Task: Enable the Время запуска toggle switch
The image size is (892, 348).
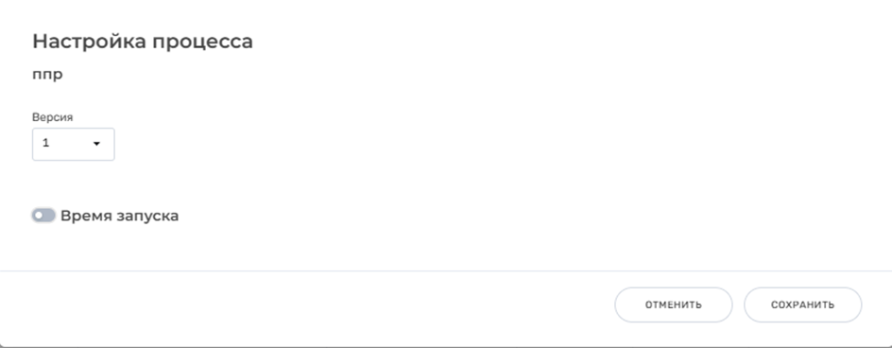Action: (43, 216)
